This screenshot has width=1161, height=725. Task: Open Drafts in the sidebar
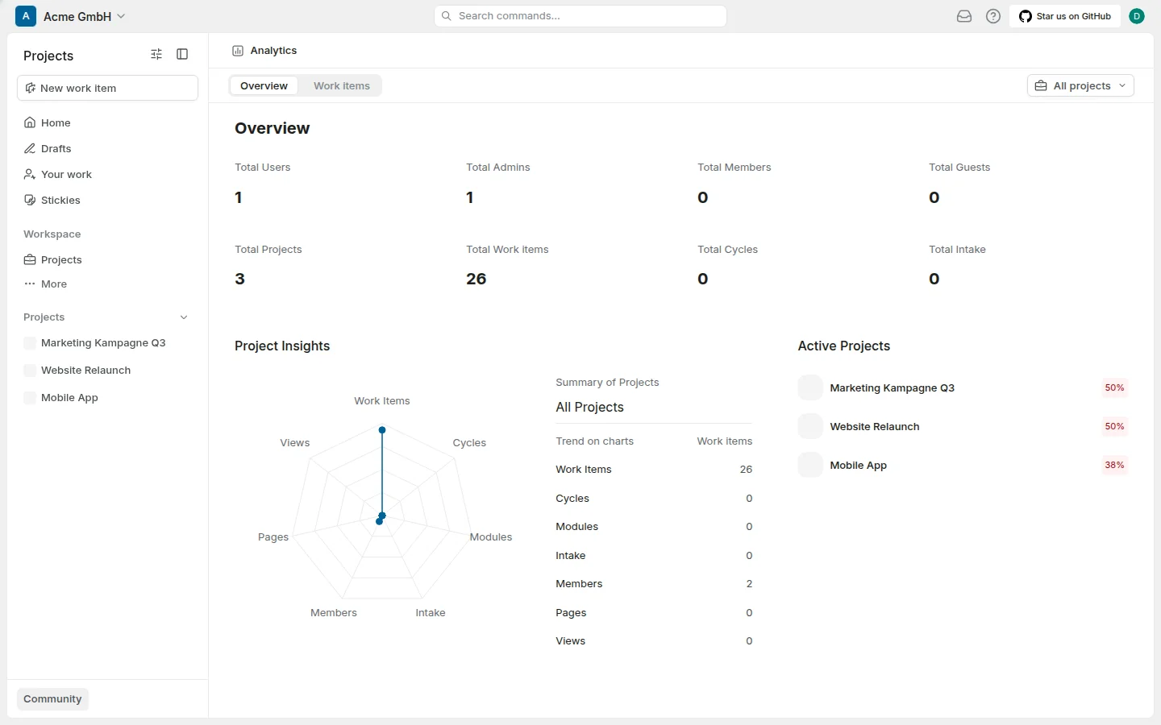107,148
